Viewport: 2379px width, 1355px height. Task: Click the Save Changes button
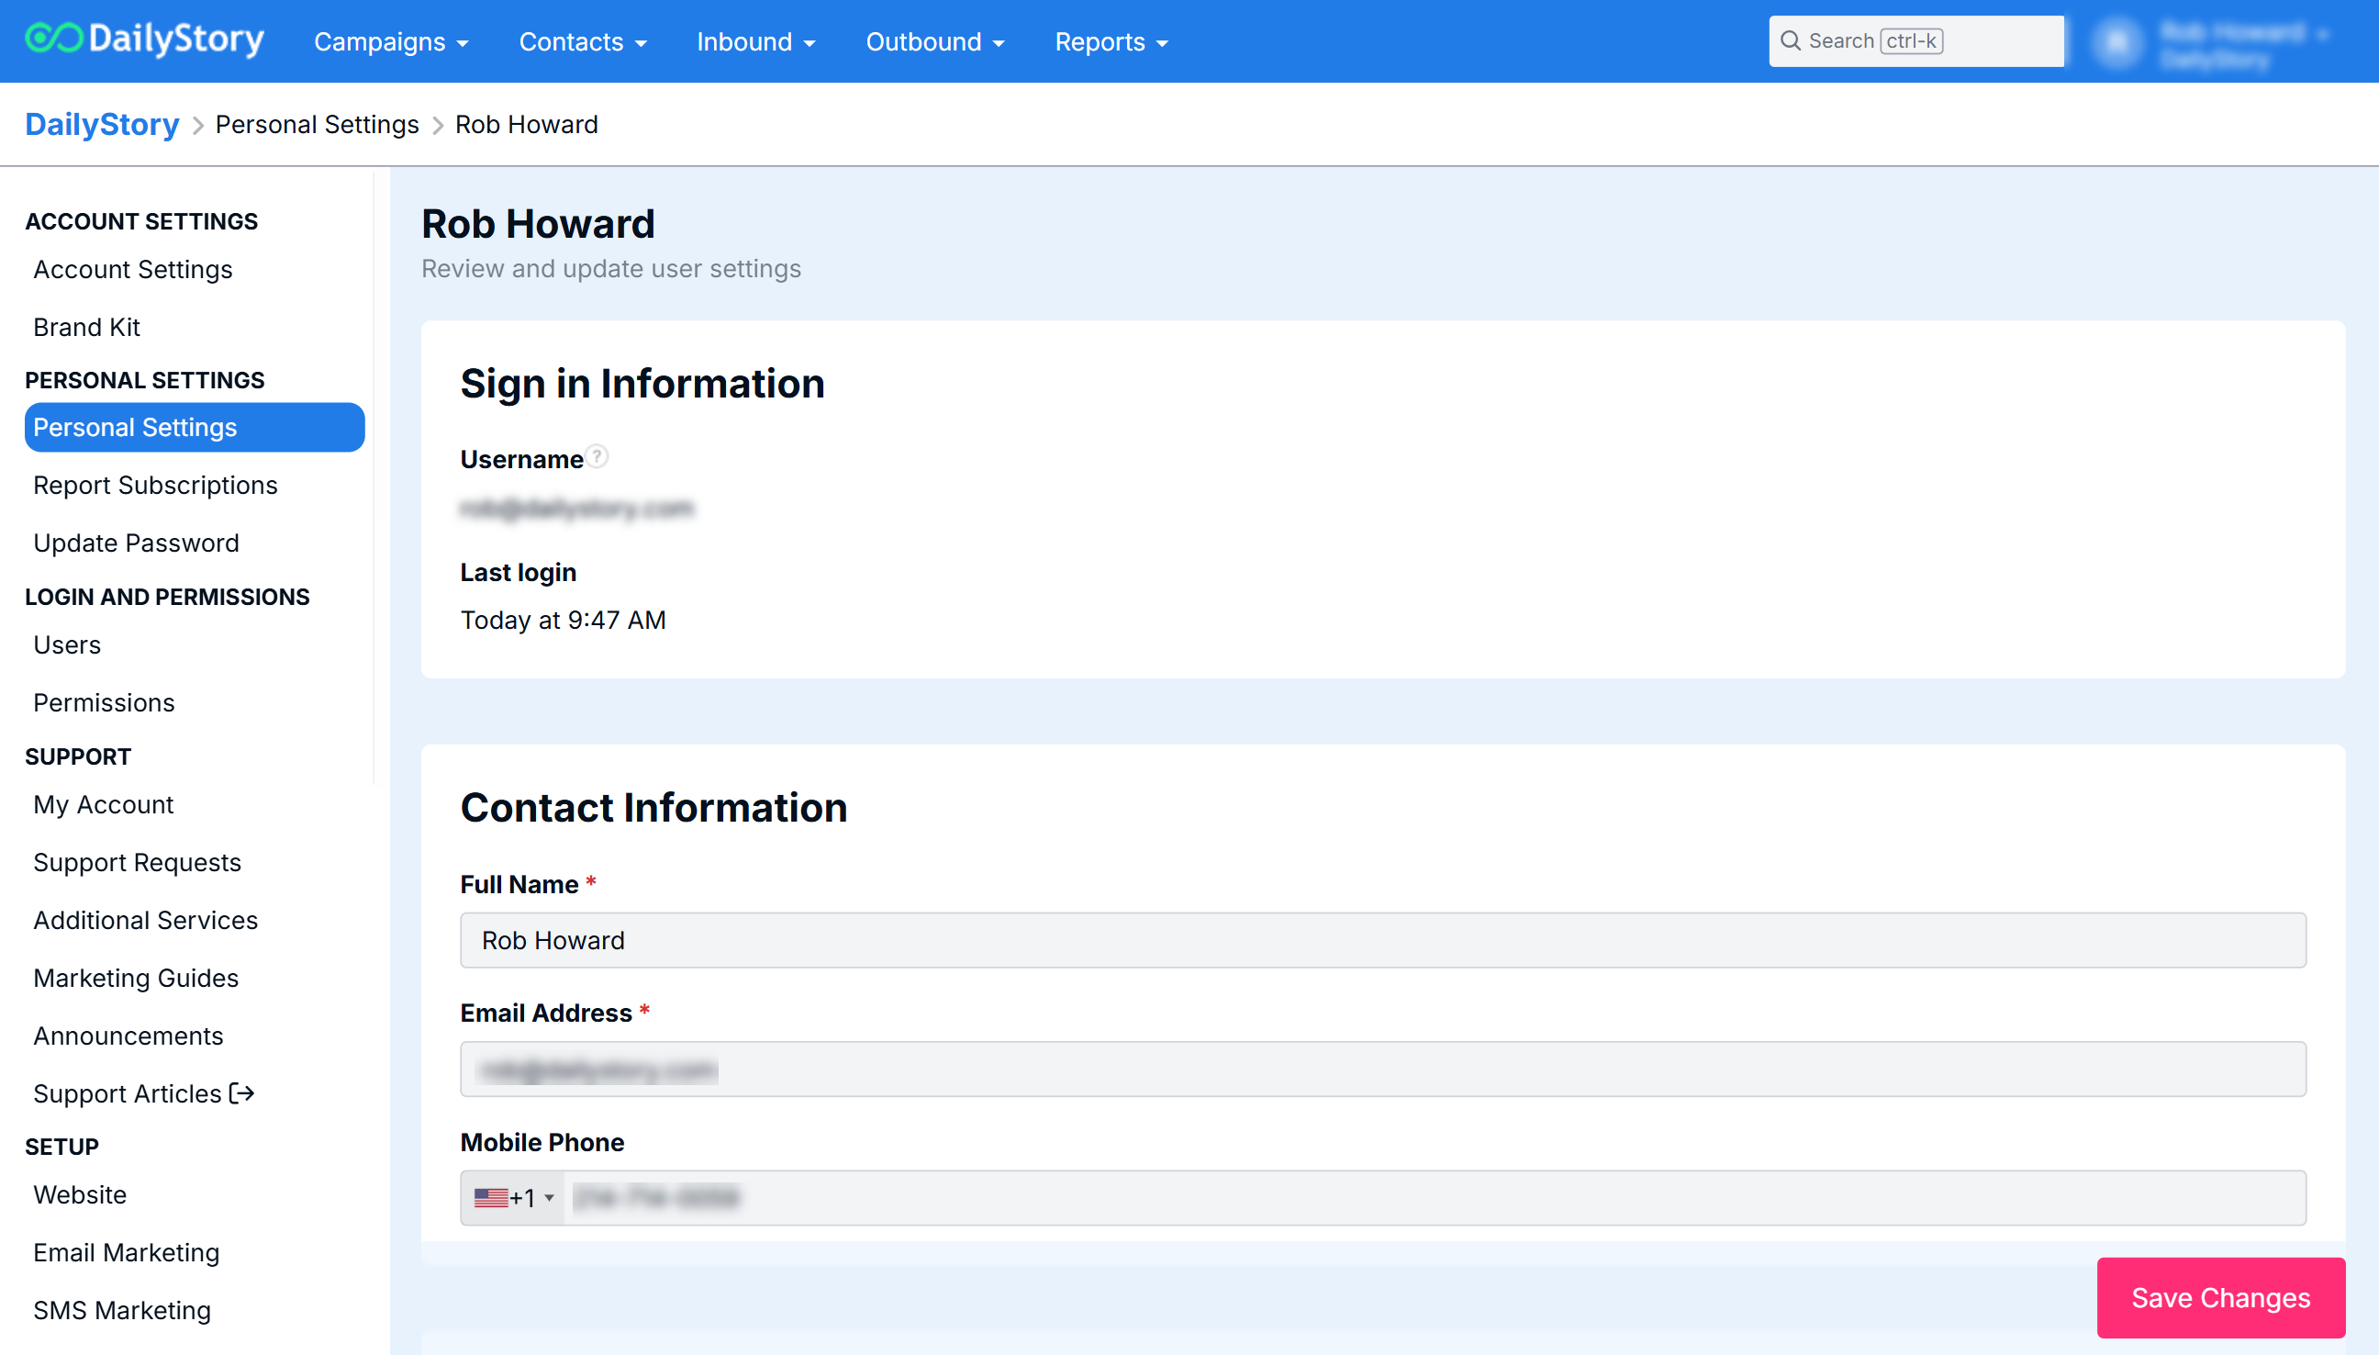click(2220, 1297)
